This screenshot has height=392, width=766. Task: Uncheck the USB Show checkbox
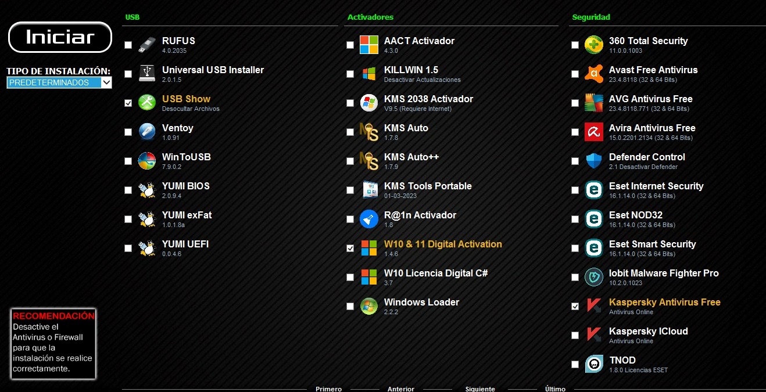pyautogui.click(x=128, y=103)
